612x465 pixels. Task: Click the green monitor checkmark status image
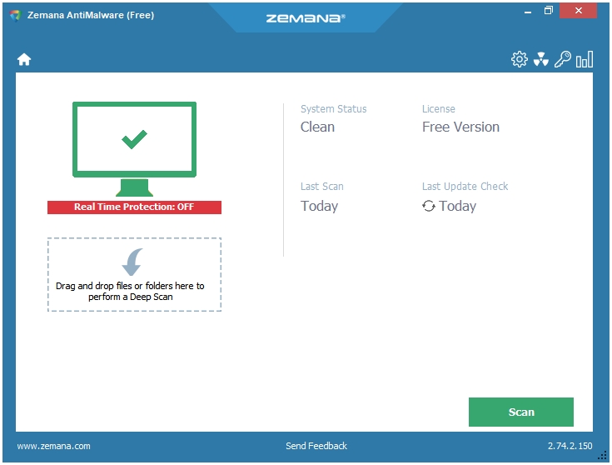point(134,149)
